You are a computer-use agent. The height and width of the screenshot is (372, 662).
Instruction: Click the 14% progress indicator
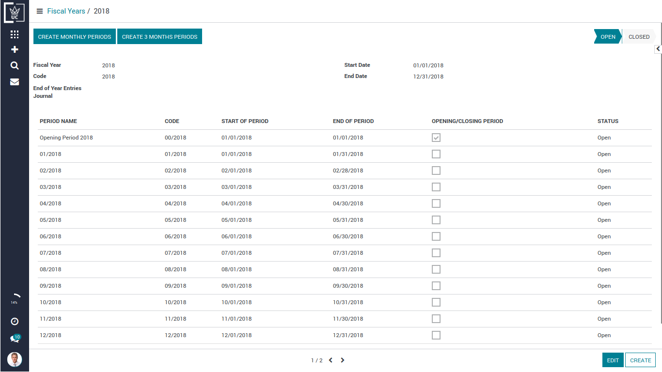click(x=15, y=298)
